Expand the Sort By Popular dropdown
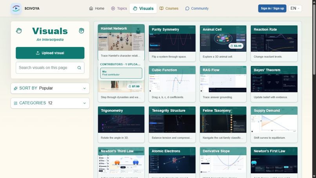The width and height of the screenshot is (316, 178). pos(50,88)
